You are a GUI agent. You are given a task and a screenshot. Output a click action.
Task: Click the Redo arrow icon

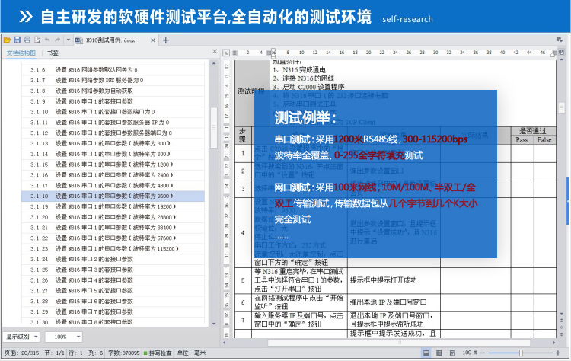coord(58,40)
